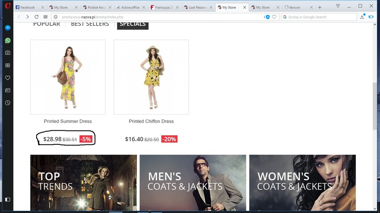The image size is (380, 213).
Task: Open the ad blocker shield badge
Action: click(x=267, y=17)
